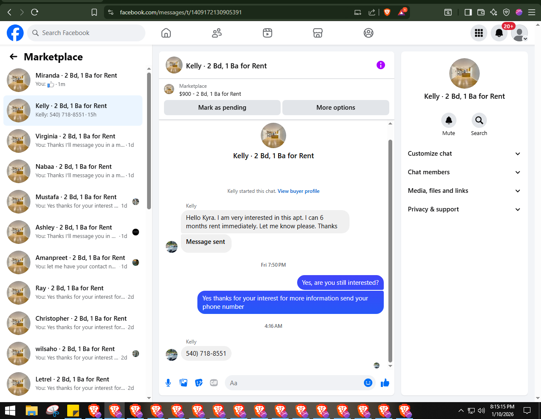The height and width of the screenshot is (419, 541).
Task: Toggle the browser sidebar panel
Action: pos(468,12)
